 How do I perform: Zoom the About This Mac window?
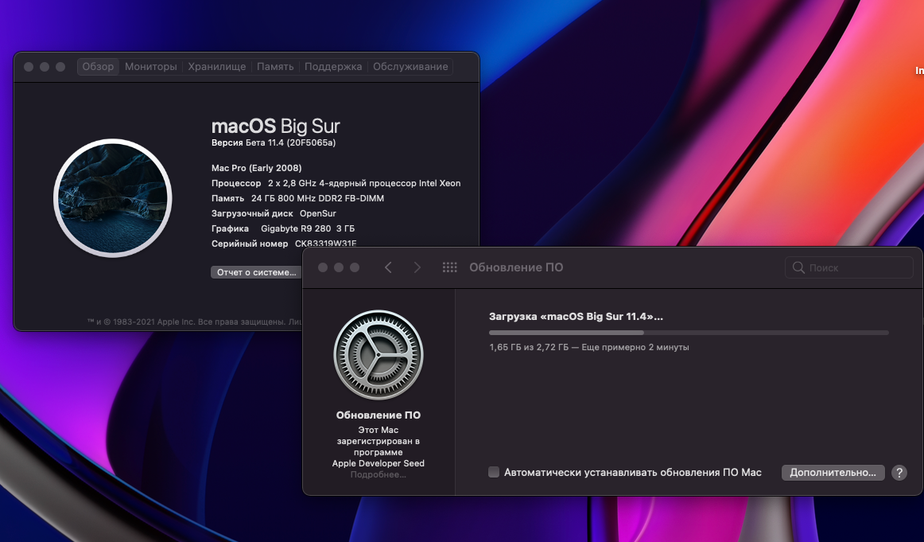click(60, 67)
